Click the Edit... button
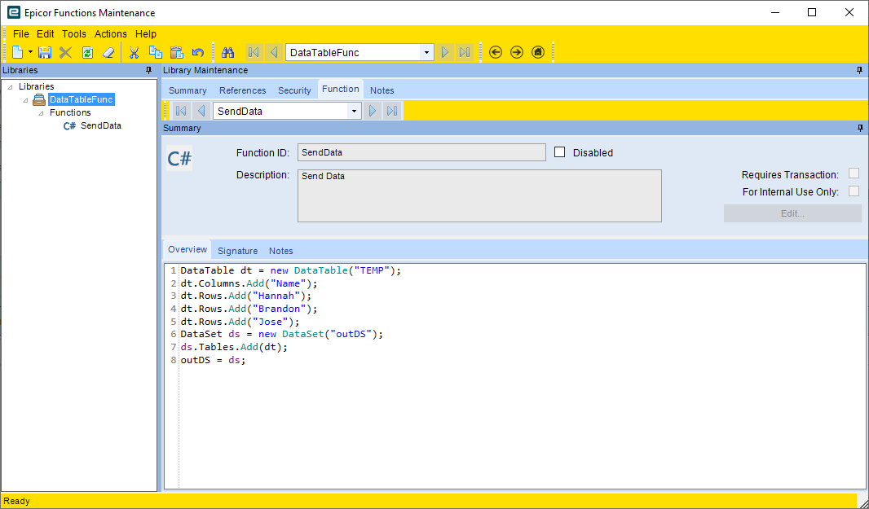 tap(792, 213)
